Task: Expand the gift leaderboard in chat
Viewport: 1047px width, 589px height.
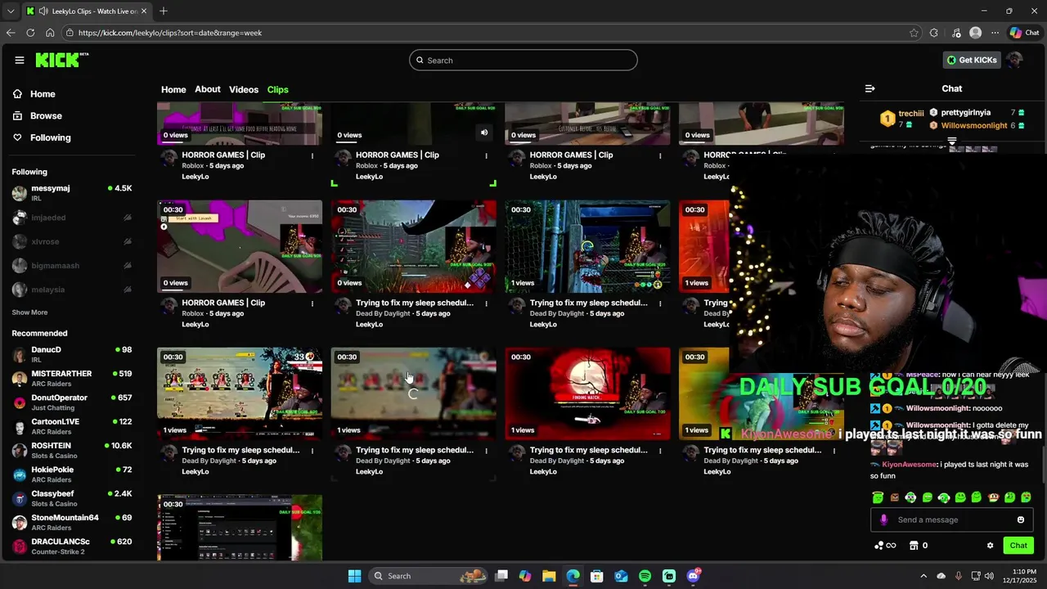Action: point(952,142)
